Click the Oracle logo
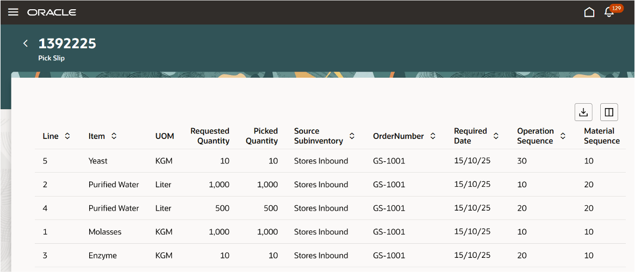 [52, 12]
